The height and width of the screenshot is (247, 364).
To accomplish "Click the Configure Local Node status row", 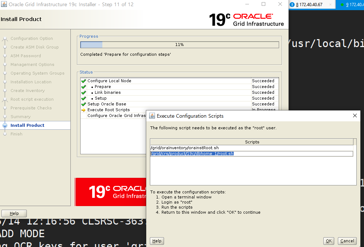I will point(179,81).
